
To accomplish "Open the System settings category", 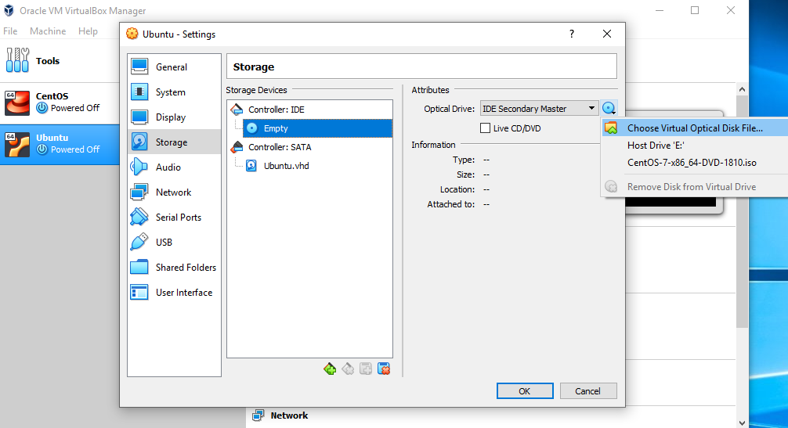I will click(174, 92).
